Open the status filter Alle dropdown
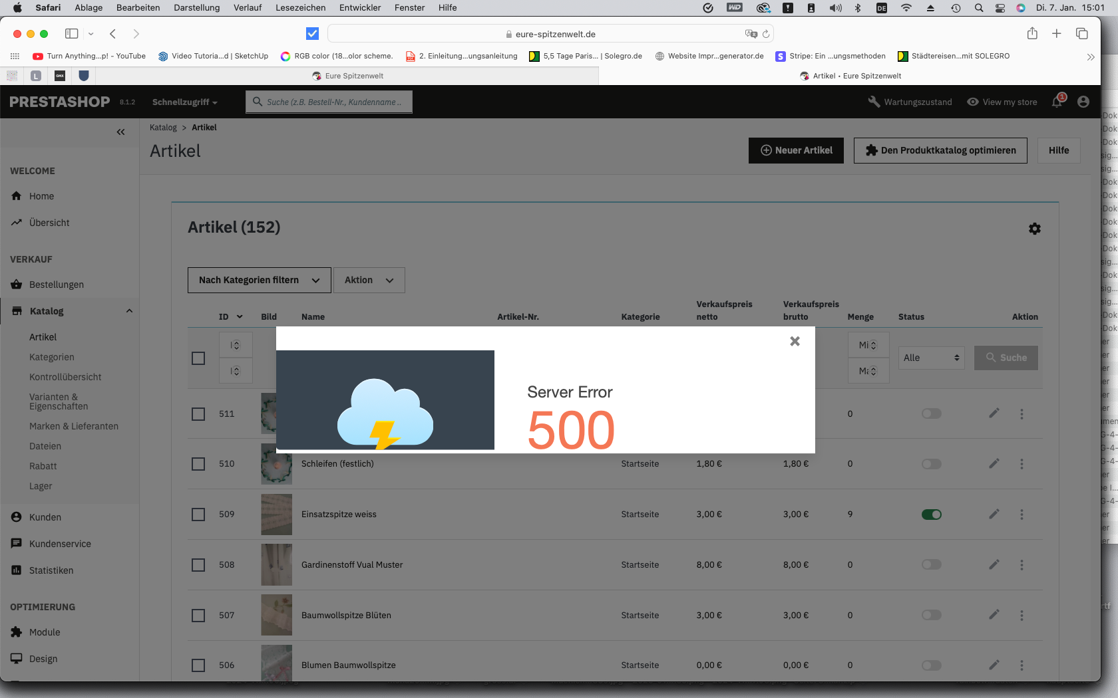The image size is (1118, 698). point(931,358)
